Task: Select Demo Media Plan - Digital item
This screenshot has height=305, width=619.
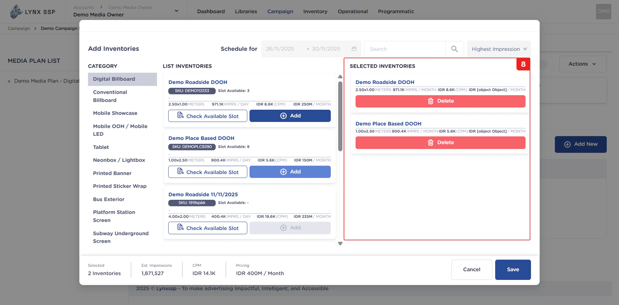Action: pos(46,81)
